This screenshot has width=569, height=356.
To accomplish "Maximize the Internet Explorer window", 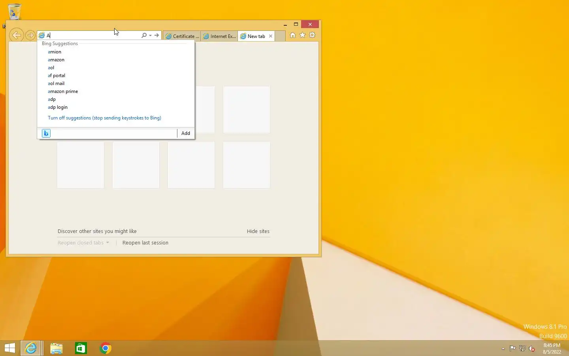I will coord(296,25).
